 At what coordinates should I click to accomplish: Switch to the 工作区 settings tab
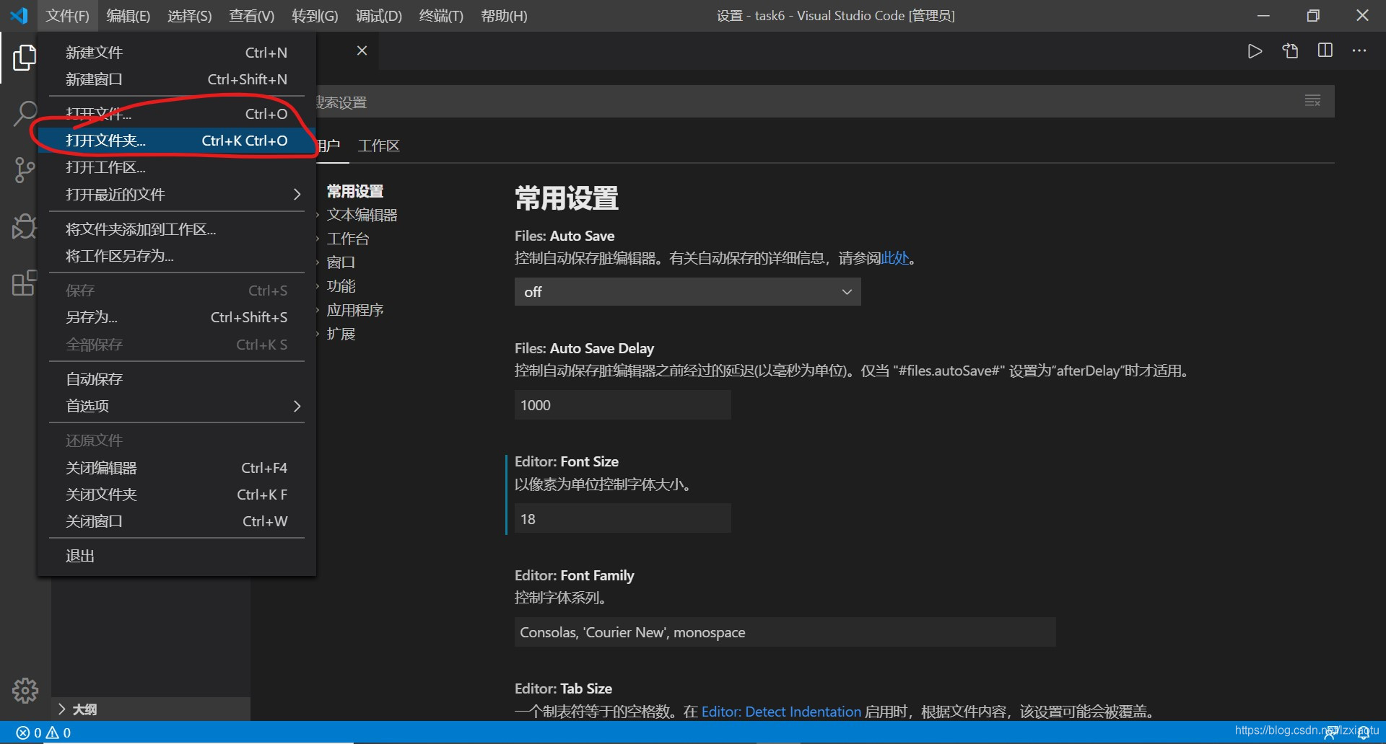pos(379,146)
